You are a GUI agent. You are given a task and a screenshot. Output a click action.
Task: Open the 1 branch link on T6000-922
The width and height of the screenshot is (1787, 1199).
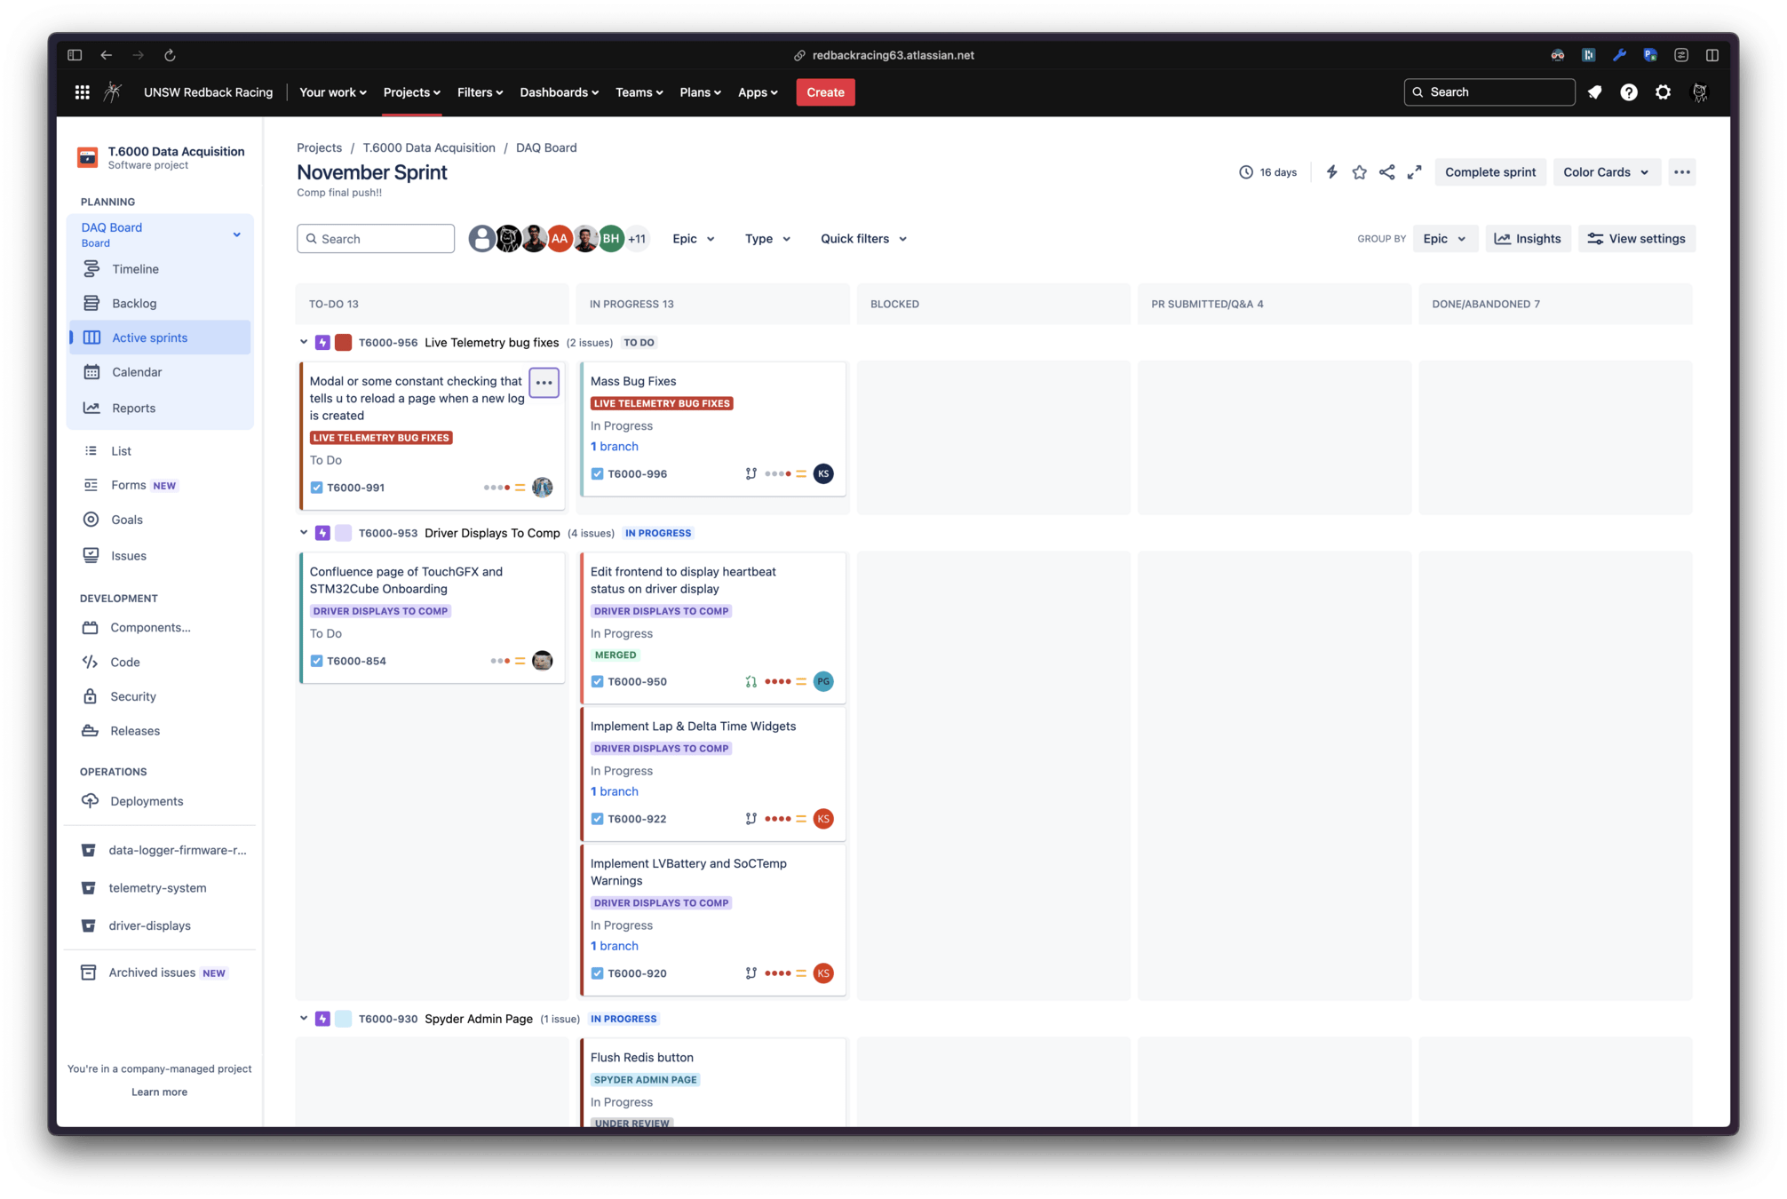(615, 791)
